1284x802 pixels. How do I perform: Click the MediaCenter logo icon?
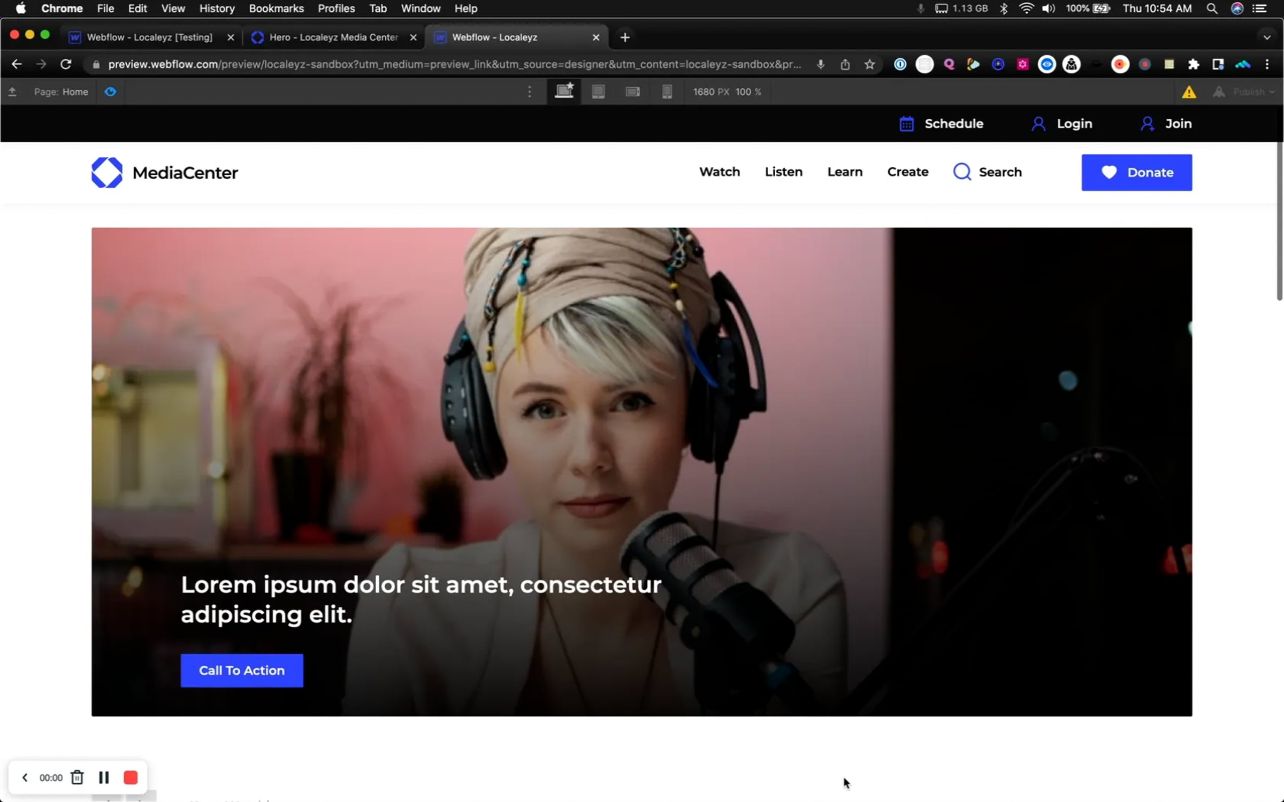pyautogui.click(x=107, y=172)
